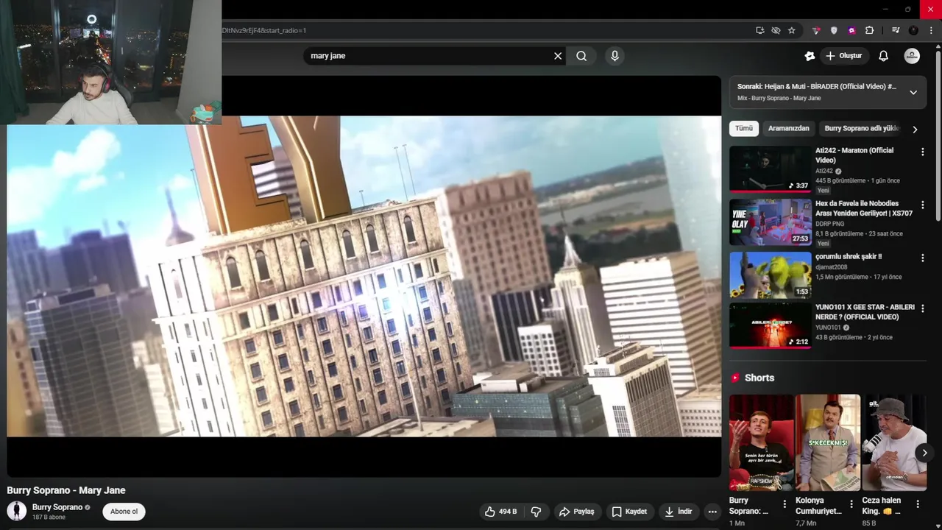
Task: Click the crossed-eye tracking protection icon
Action: tap(776, 30)
